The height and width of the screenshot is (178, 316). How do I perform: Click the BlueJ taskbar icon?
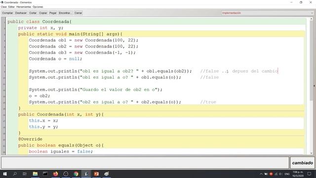point(86,174)
